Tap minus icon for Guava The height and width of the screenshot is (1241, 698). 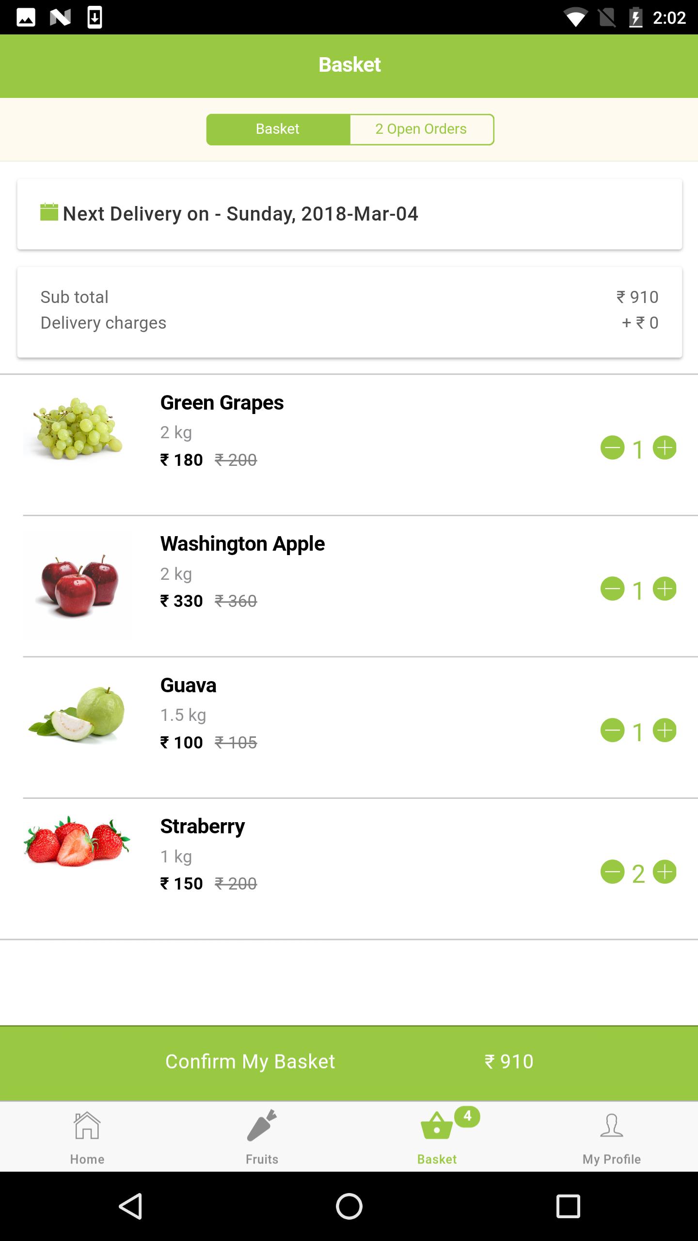pyautogui.click(x=612, y=731)
